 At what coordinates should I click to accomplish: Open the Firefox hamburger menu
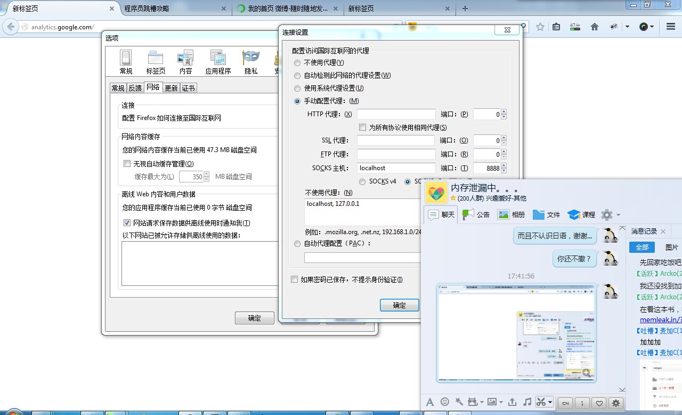(x=670, y=27)
